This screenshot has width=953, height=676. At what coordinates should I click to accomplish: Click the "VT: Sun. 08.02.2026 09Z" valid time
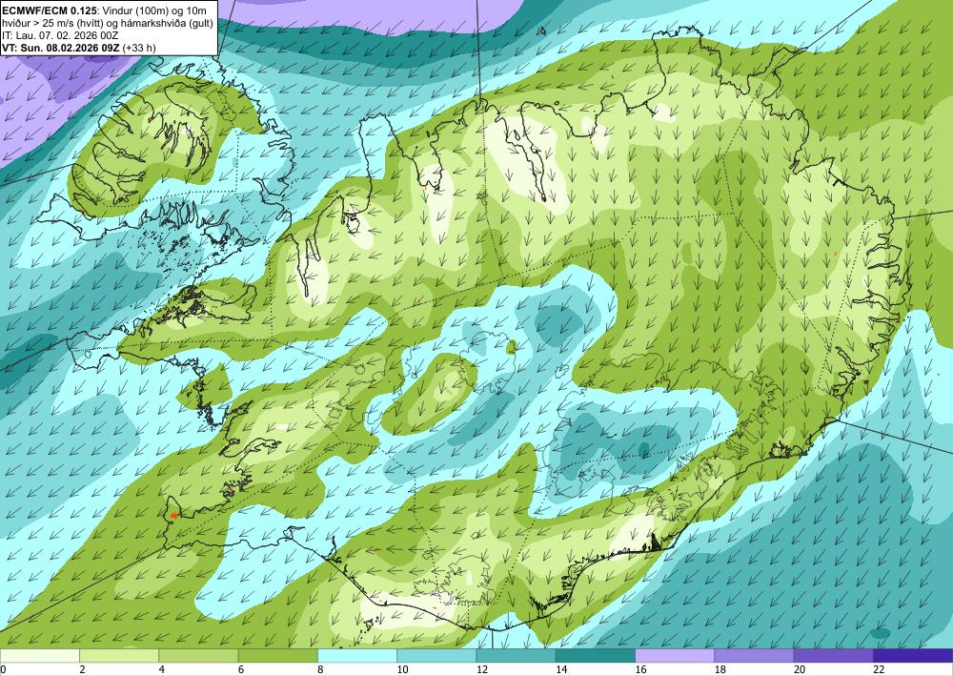tap(61, 48)
